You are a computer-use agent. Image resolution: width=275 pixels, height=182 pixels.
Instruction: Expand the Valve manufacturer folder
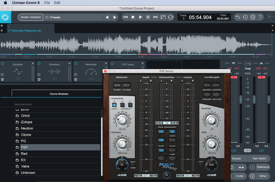click(x=56, y=166)
